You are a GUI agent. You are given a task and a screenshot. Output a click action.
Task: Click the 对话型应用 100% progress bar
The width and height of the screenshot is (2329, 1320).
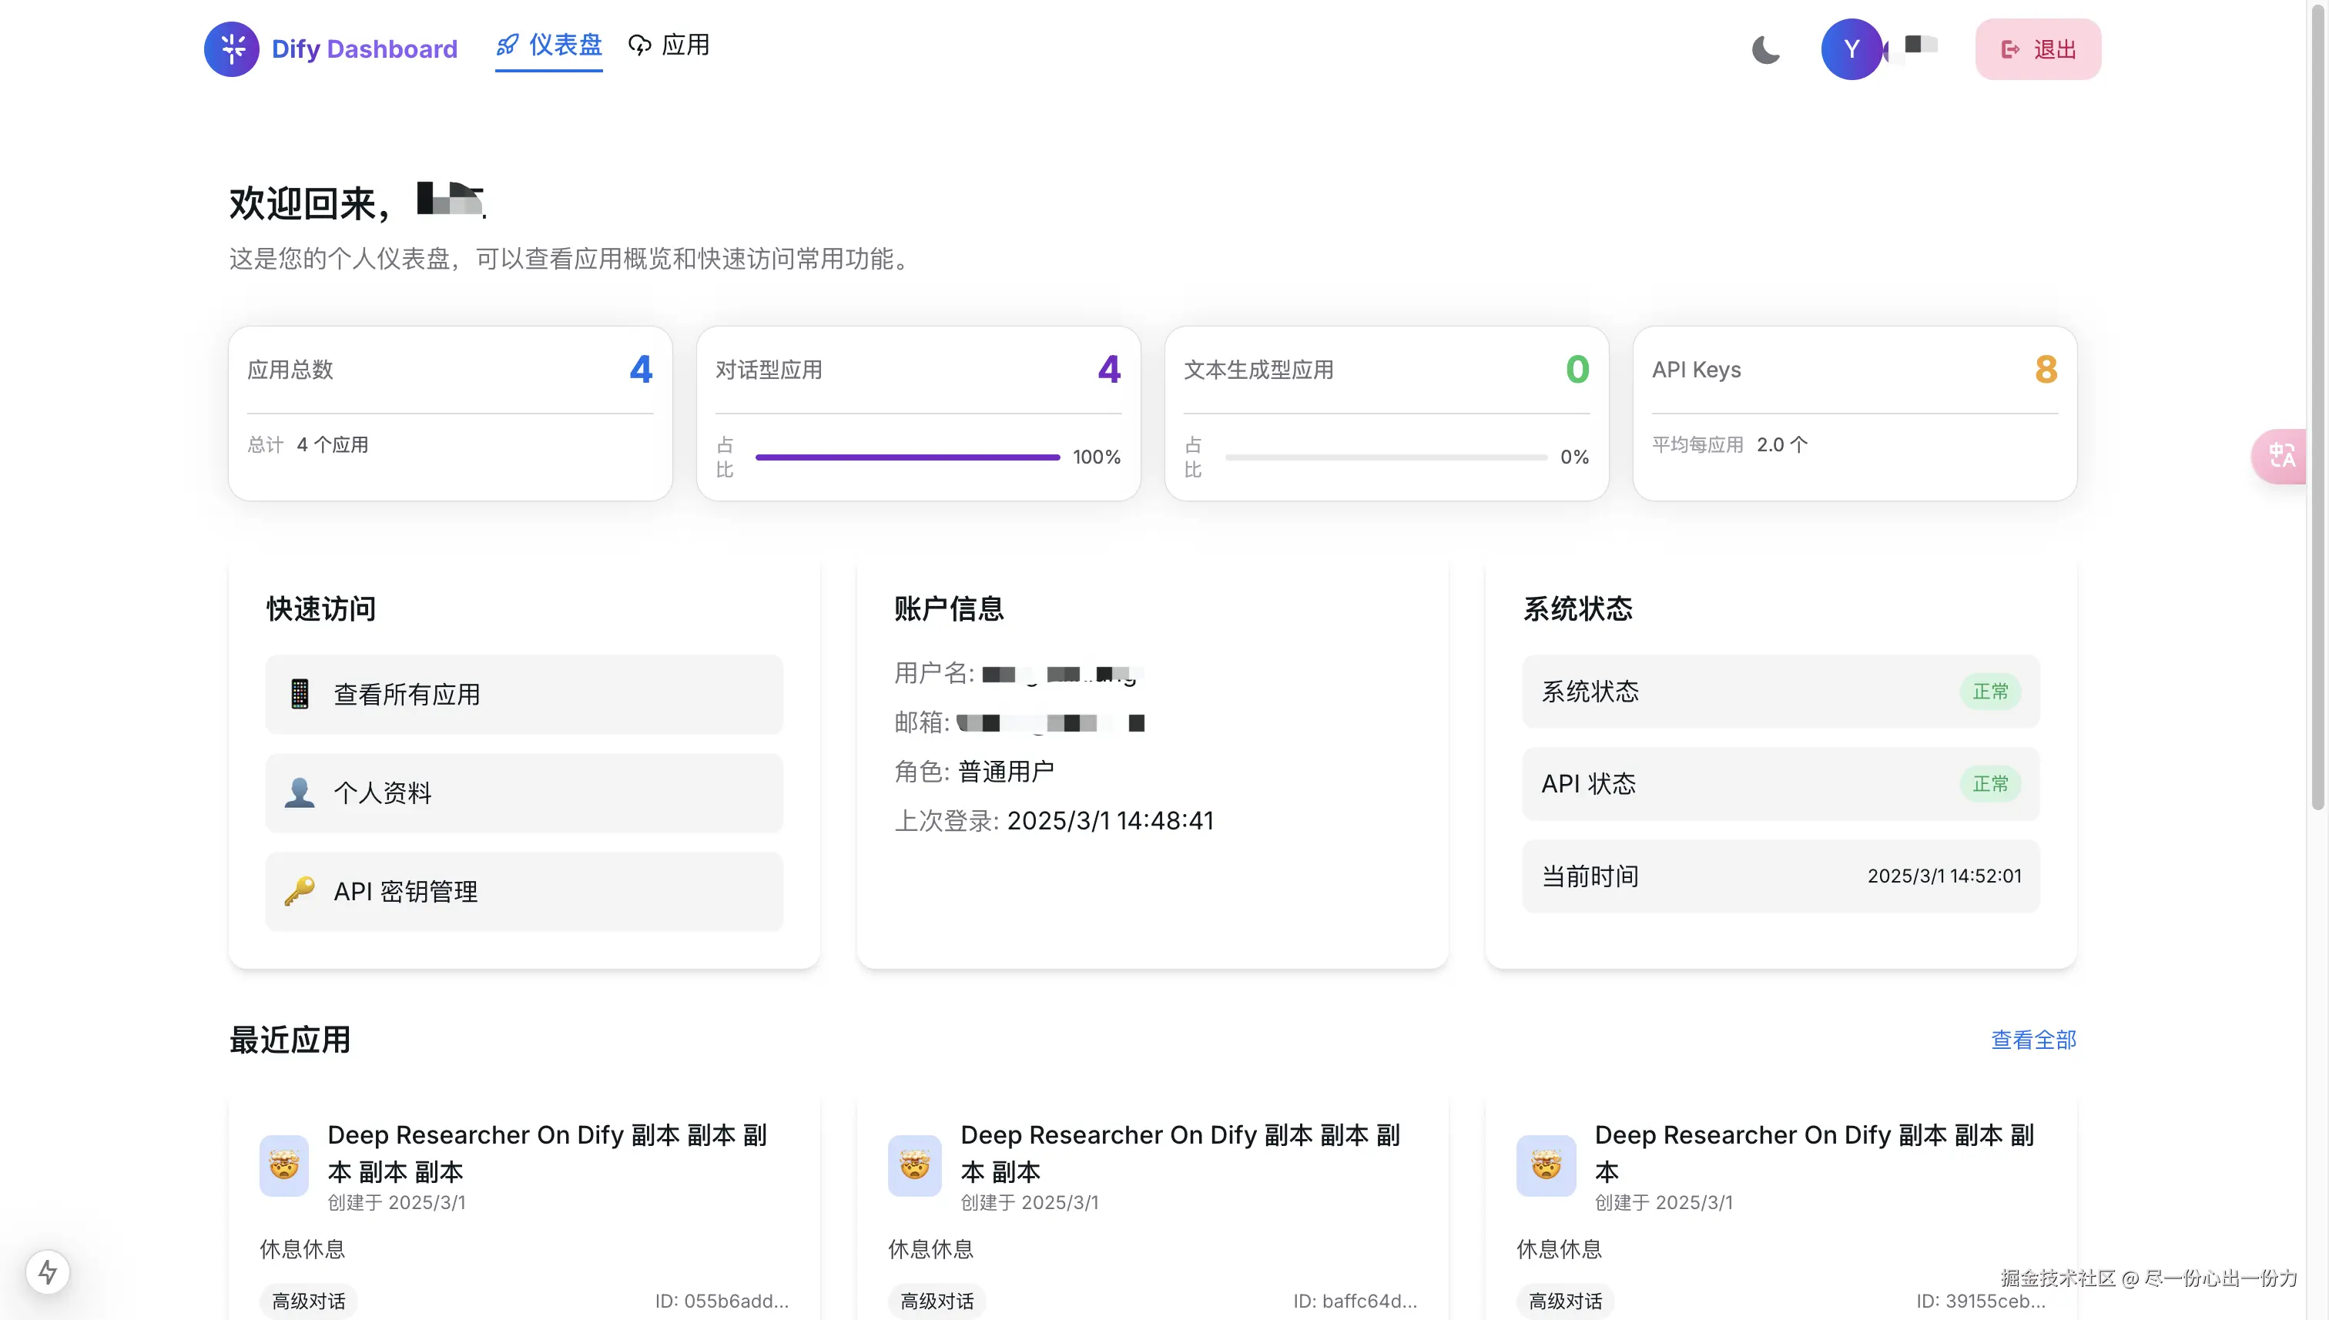point(906,457)
